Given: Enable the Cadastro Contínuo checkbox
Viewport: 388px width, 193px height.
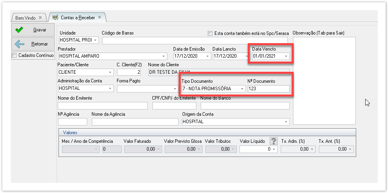Looking at the screenshot, I should tap(15, 55).
